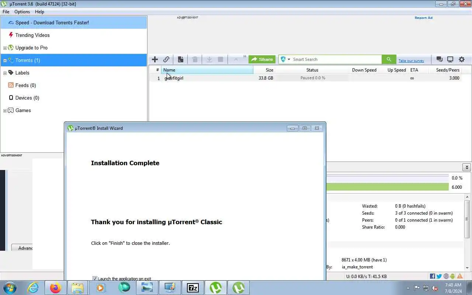The height and width of the screenshot is (295, 472).
Task: Click the Games controller icon in sidebar
Action: pos(11,110)
